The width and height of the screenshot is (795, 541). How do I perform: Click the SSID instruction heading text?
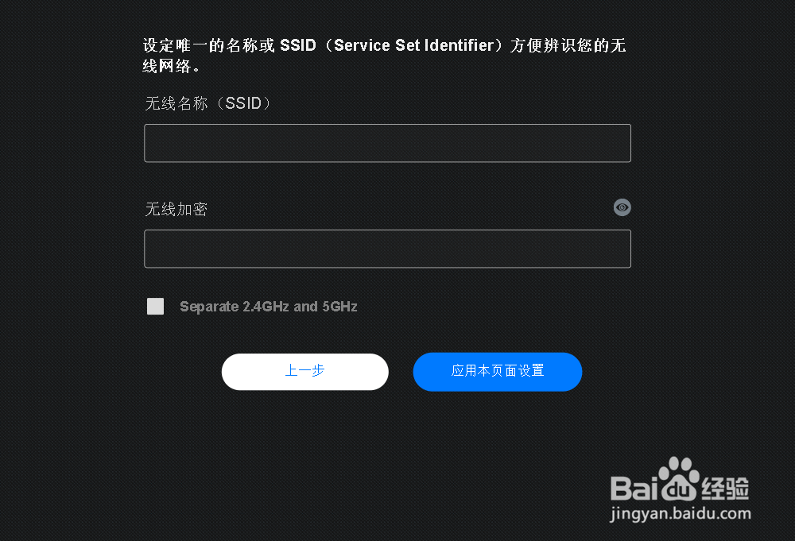click(x=384, y=56)
